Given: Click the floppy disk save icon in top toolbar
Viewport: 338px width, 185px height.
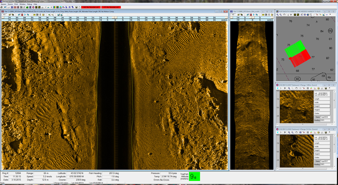Looking at the screenshot, I should tap(76, 7).
